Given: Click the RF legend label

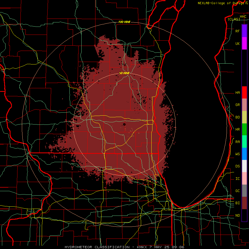Looking at the screenshot, I should click(237, 31).
